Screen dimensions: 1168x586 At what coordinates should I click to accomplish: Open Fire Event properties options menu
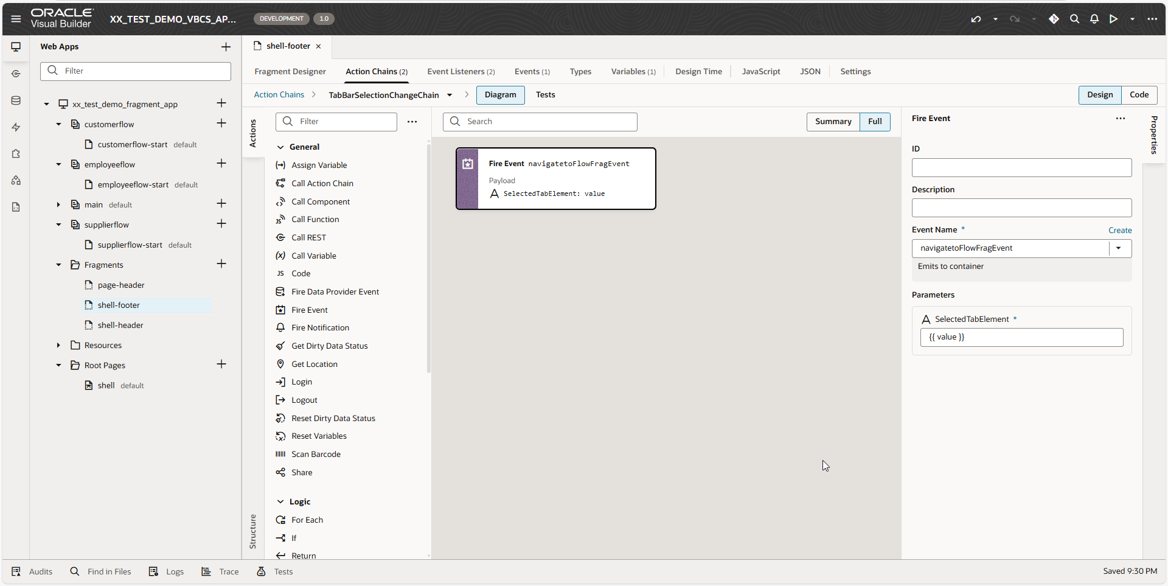(x=1120, y=119)
